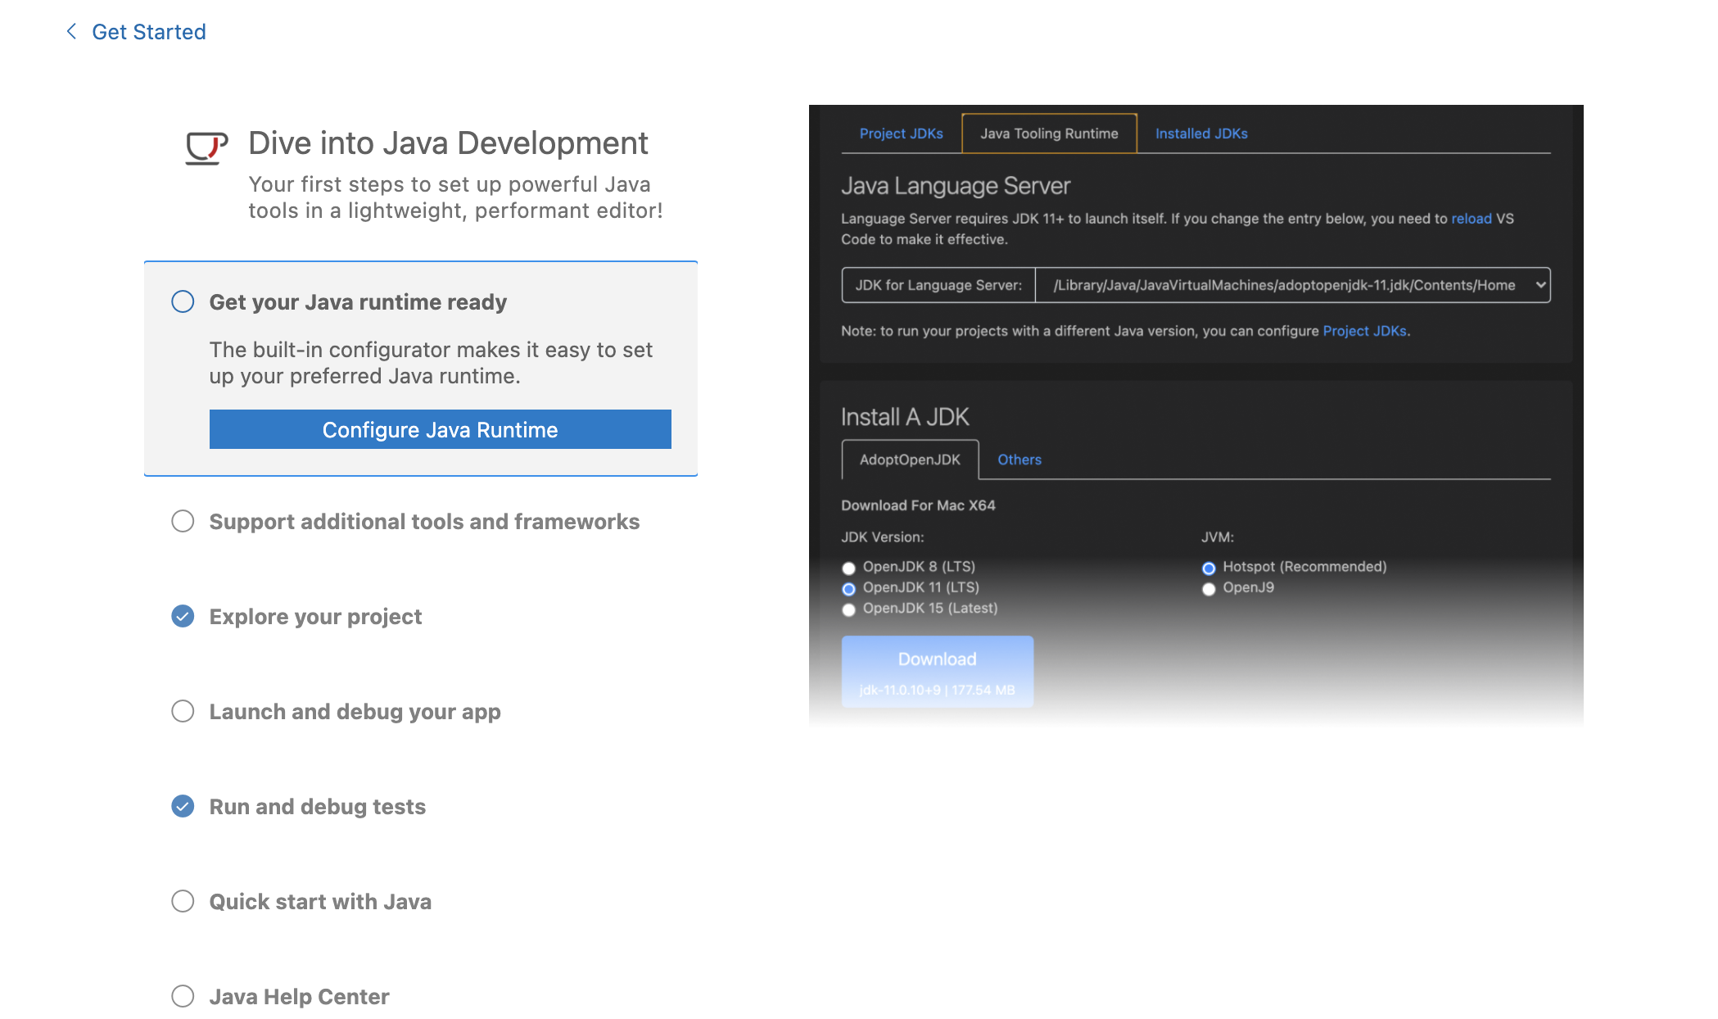Click the step circle for Launch and debug your app

[183, 711]
